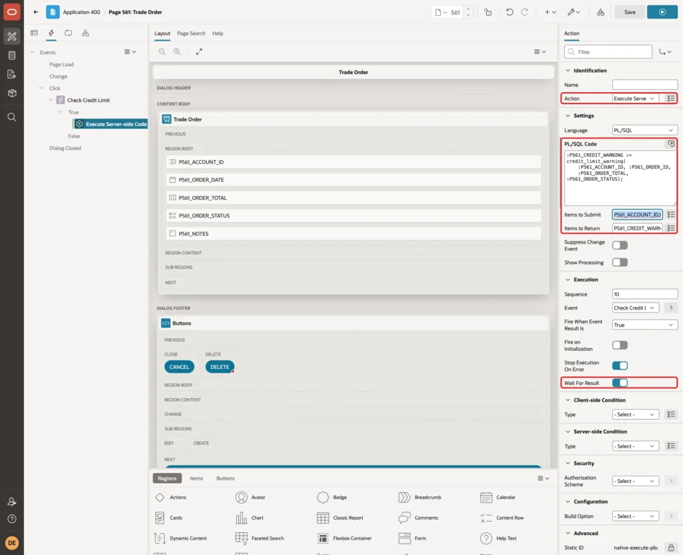This screenshot has width=683, height=555.
Task: Open the Packaged Apps cube icon in sidebar
Action: (12, 93)
